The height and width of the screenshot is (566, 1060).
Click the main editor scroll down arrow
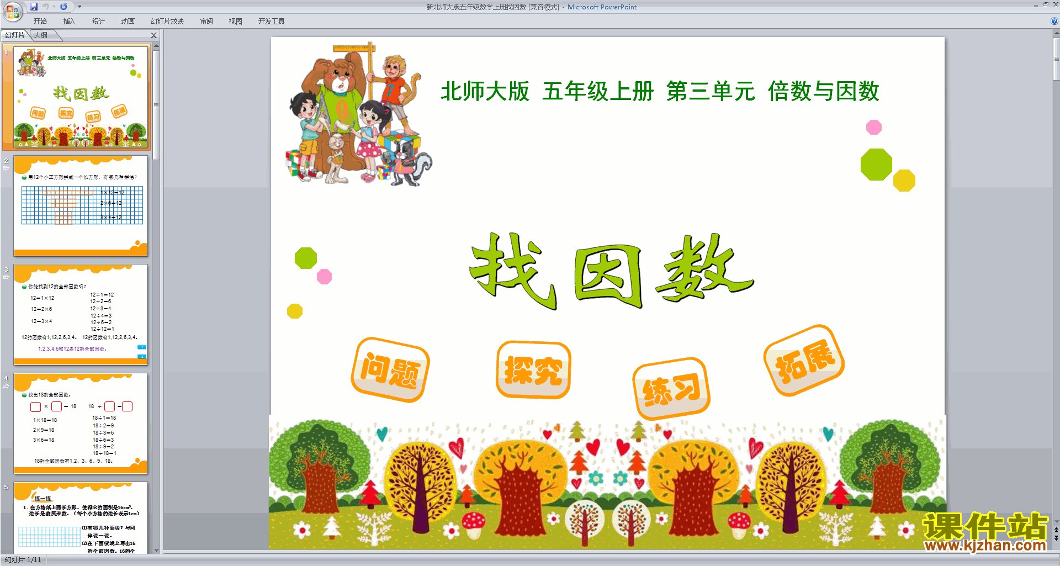[x=1056, y=521]
